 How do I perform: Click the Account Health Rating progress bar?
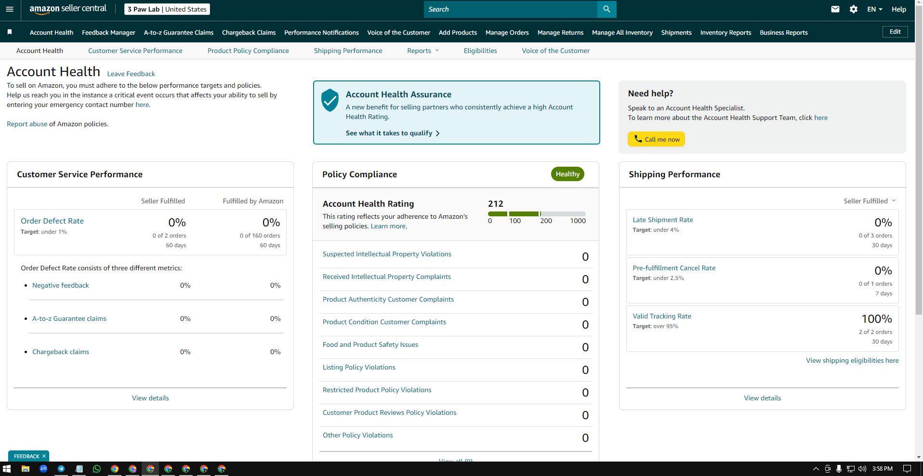point(537,213)
